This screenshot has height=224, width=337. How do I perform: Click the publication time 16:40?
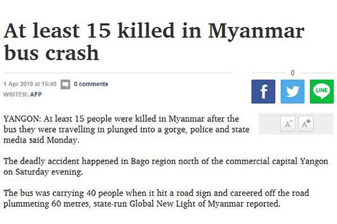click(x=49, y=84)
